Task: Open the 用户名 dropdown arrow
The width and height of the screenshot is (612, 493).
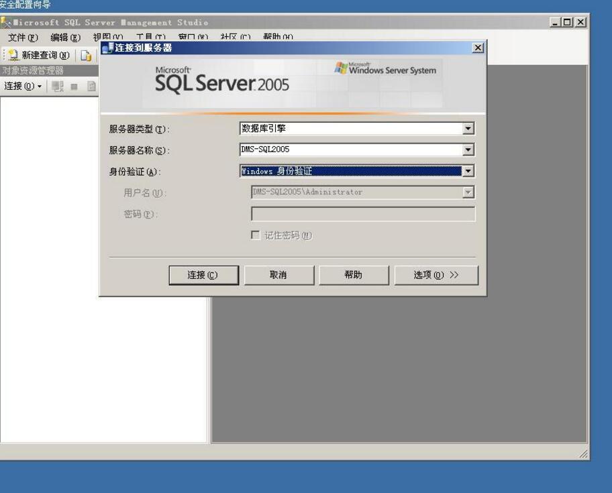Action: [x=468, y=192]
